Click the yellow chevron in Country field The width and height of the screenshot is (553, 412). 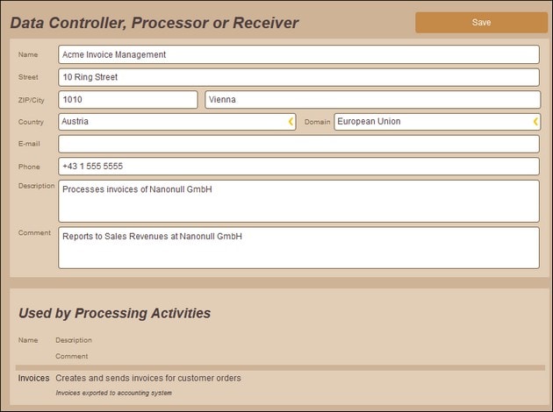(291, 122)
